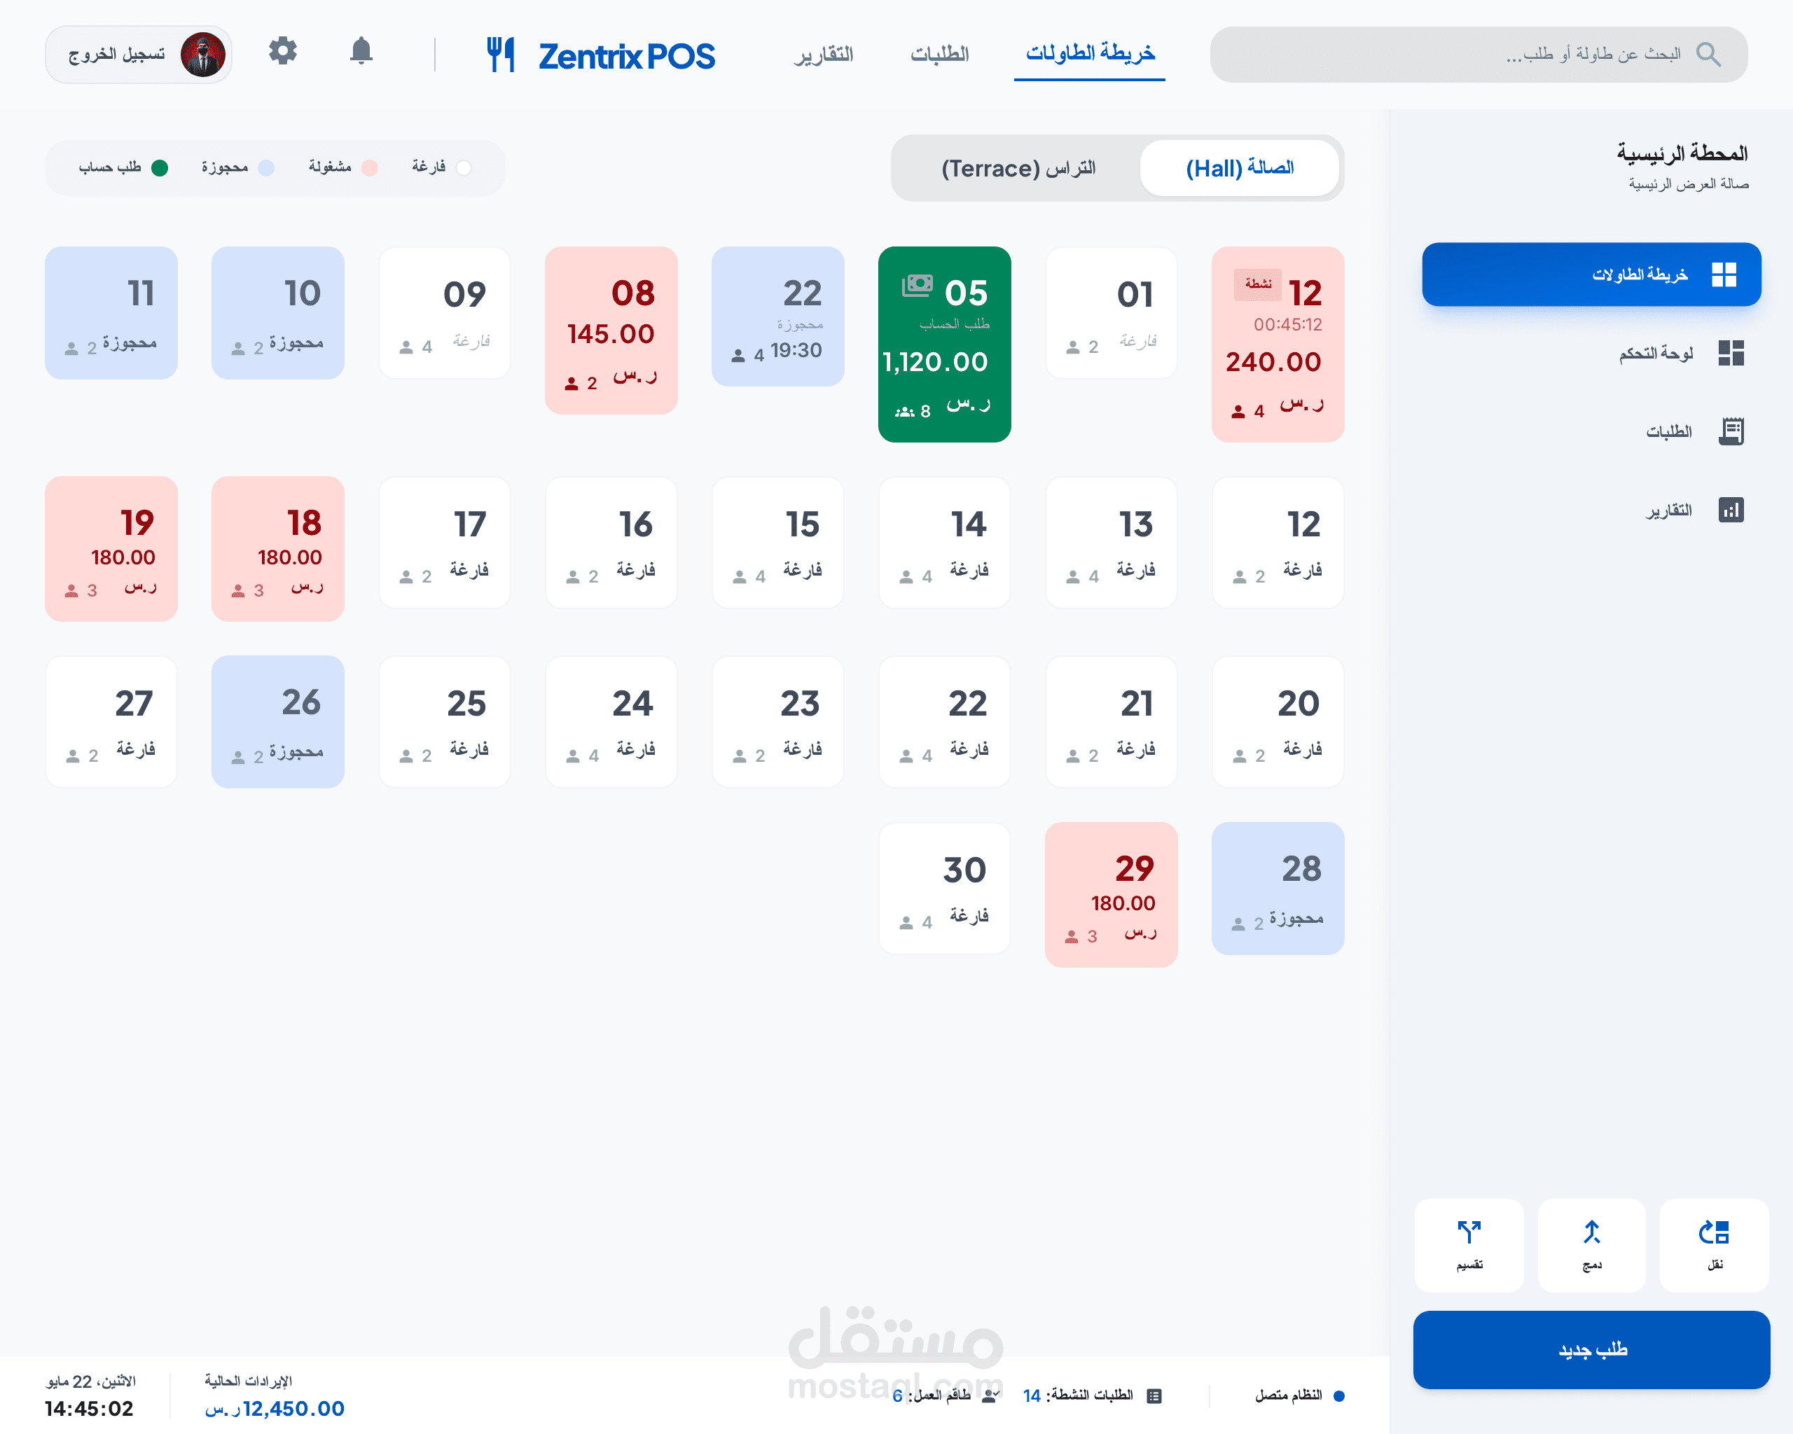Image resolution: width=1793 pixels, height=1434 pixels.
Task: Select empty table 27
Action: [111, 722]
